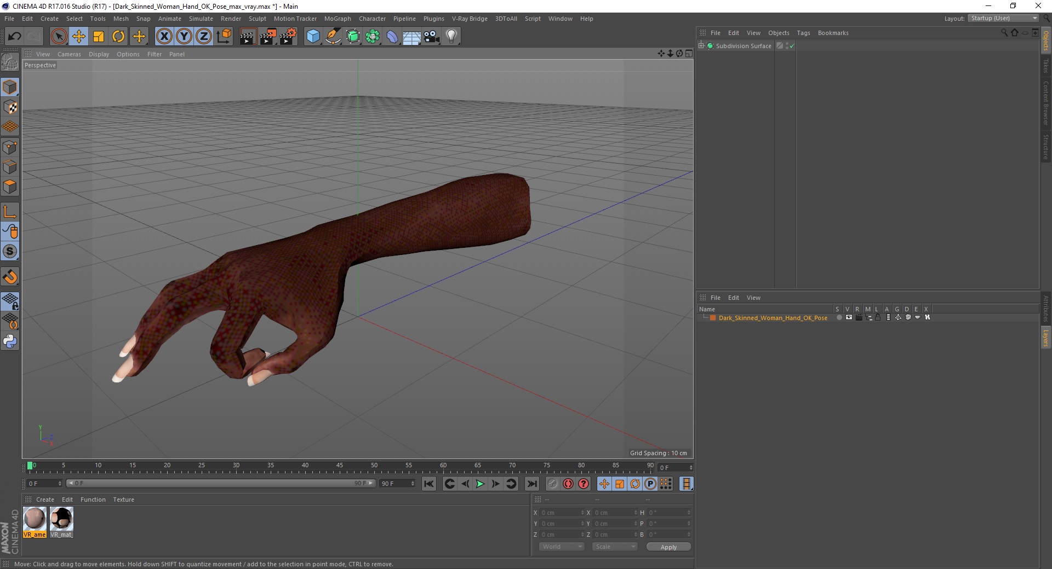The width and height of the screenshot is (1052, 569).
Task: Switch to Texture mode icon
Action: pos(10,107)
